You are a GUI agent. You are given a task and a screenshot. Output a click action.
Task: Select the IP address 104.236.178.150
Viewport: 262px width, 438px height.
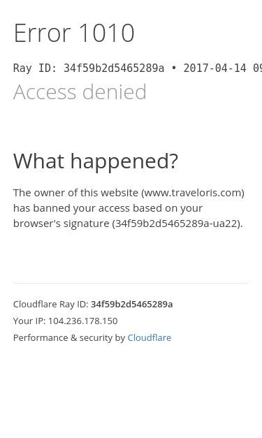pos(82,321)
